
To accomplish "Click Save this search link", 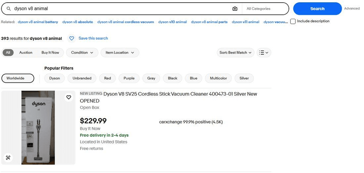I will click(93, 39).
